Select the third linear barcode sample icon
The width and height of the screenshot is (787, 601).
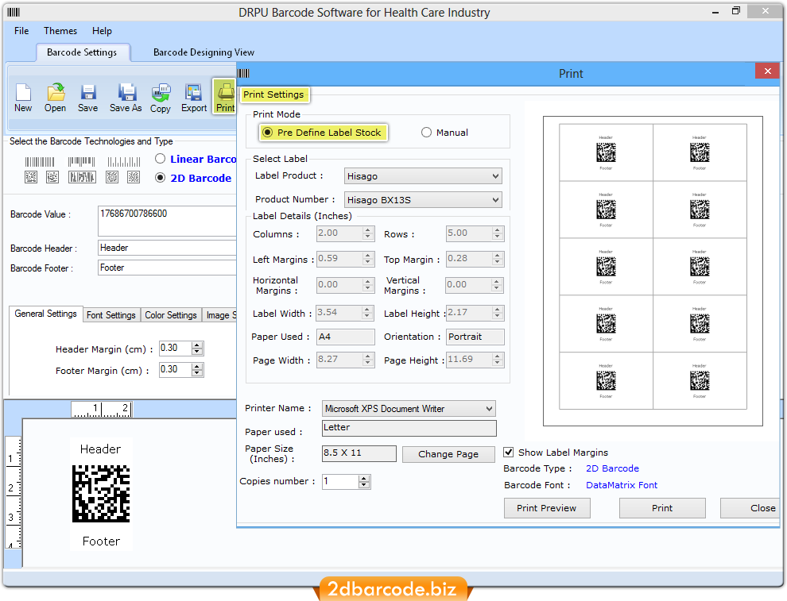[x=124, y=162]
